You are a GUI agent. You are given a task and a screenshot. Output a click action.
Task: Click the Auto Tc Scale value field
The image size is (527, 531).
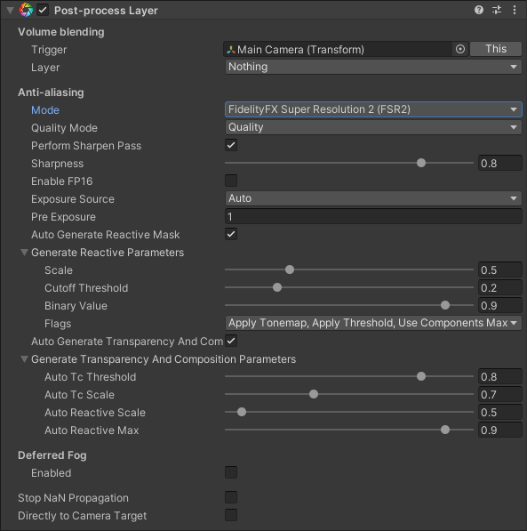point(500,395)
